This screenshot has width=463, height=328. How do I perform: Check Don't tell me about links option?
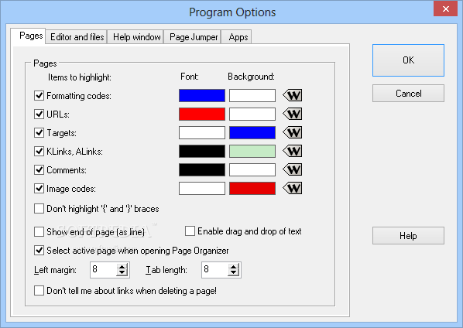point(39,291)
